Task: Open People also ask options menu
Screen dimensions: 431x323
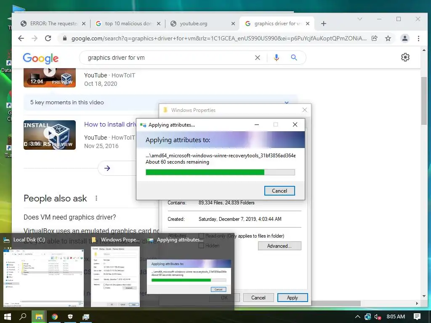Action: [96, 198]
